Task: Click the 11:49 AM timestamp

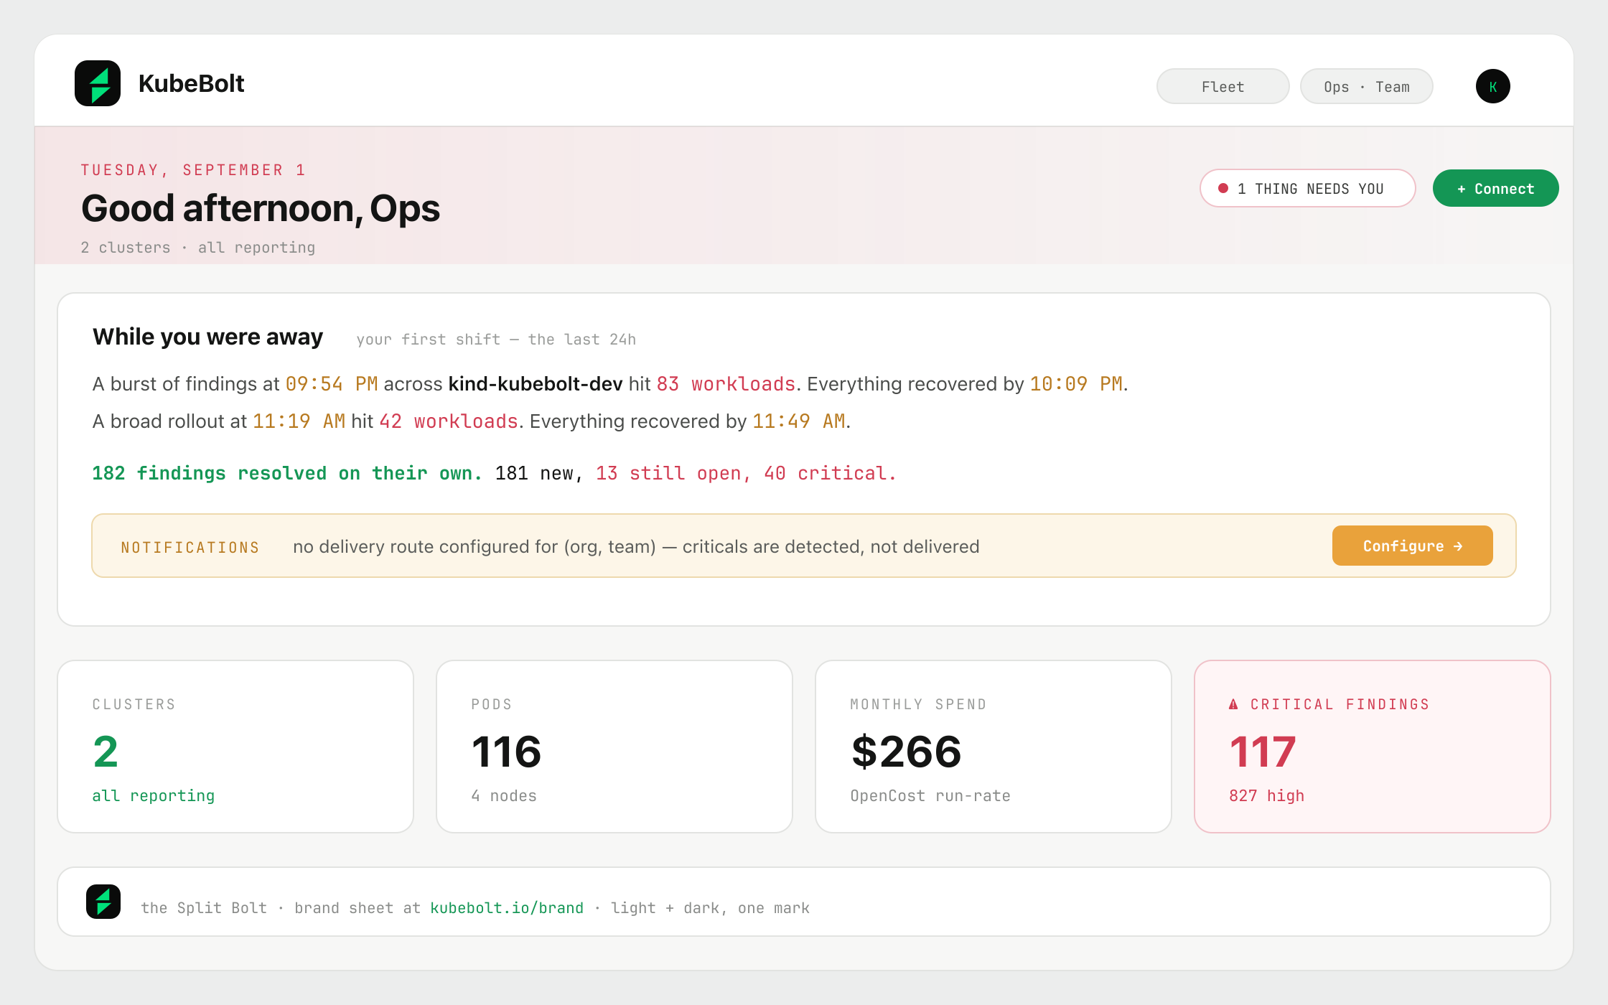Action: click(798, 421)
